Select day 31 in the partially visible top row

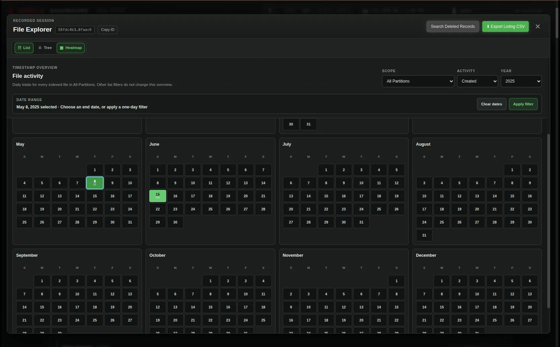tap(308, 124)
